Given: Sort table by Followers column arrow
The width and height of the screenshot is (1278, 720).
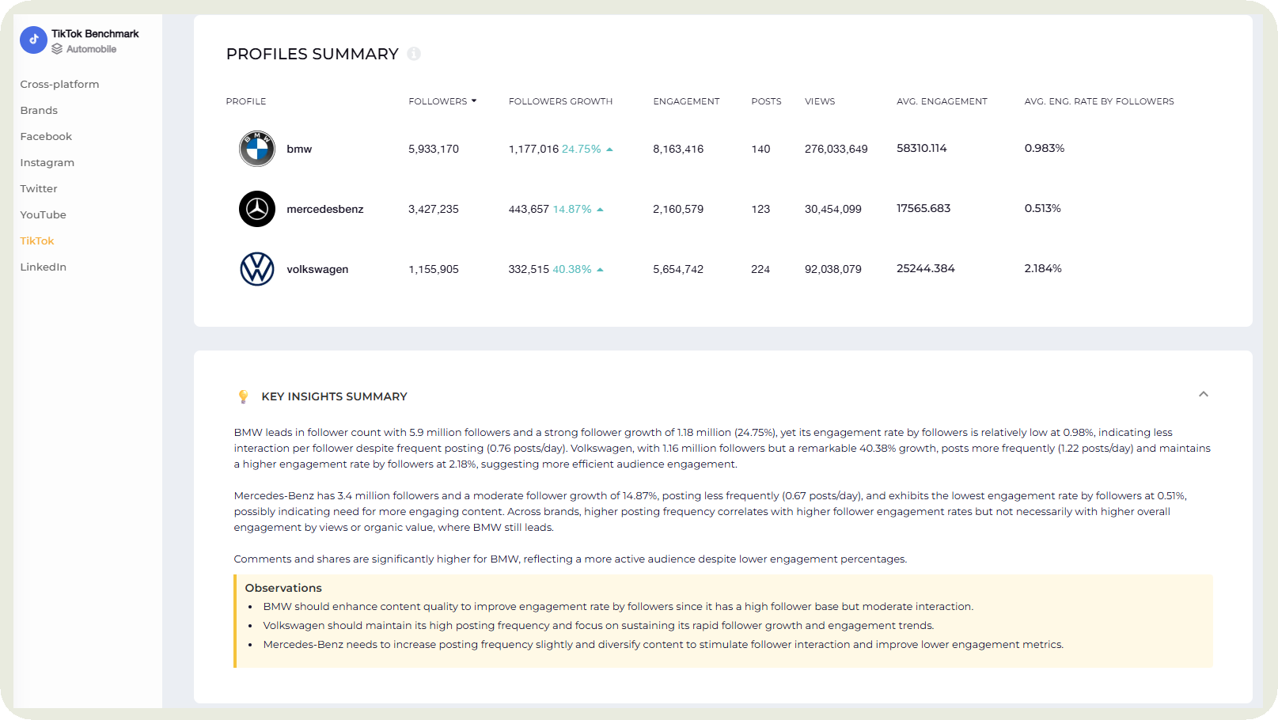Looking at the screenshot, I should coord(474,101).
